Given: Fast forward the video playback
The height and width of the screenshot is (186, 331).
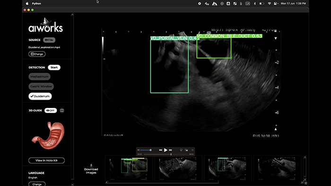Looking at the screenshot, I should [x=170, y=150].
